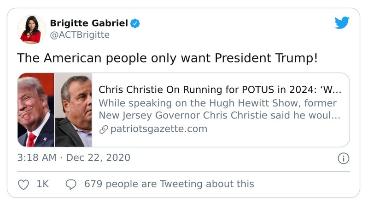
Task: Open 'people are Tweeting about this' link
Action: pyautogui.click(x=180, y=184)
